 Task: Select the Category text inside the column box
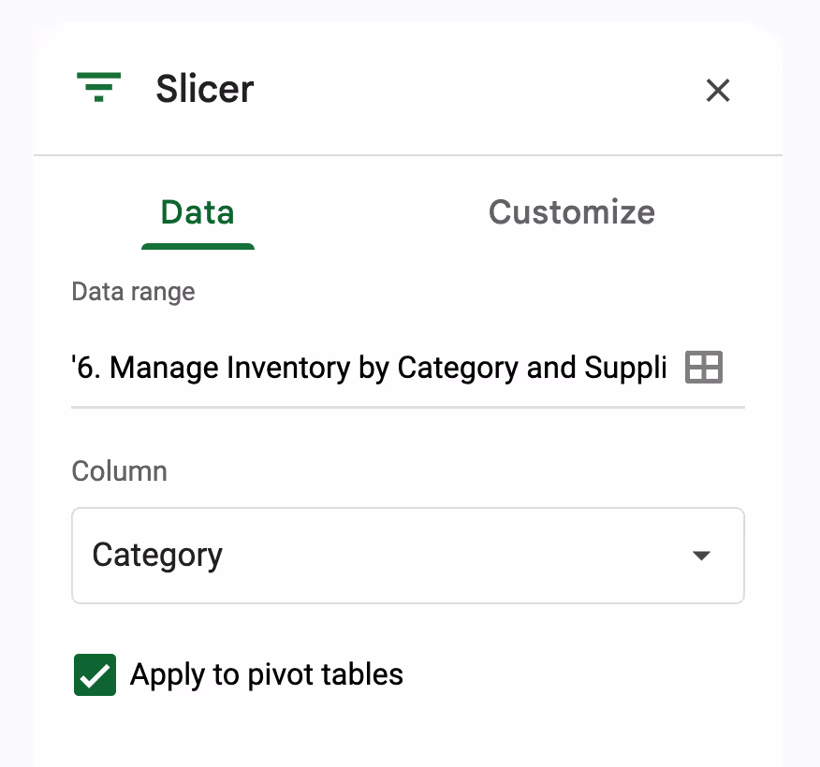156,555
